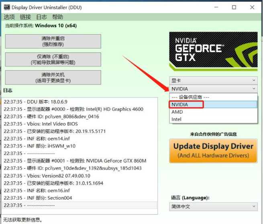This screenshot has width=263, height=224.
Task: Choose Intel from the vendor list
Action: point(213,119)
